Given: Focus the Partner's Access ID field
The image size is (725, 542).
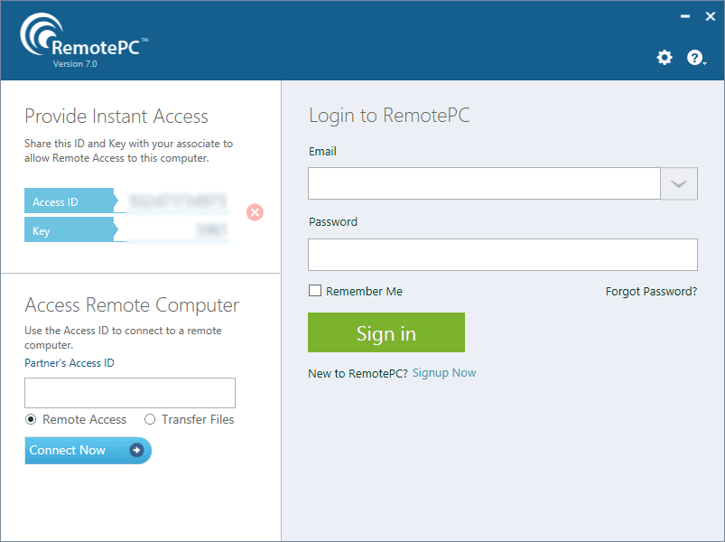Looking at the screenshot, I should point(130,393).
